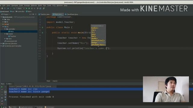Collapse the model package node
The height and width of the screenshot is (108, 193).
(x=5, y=34)
